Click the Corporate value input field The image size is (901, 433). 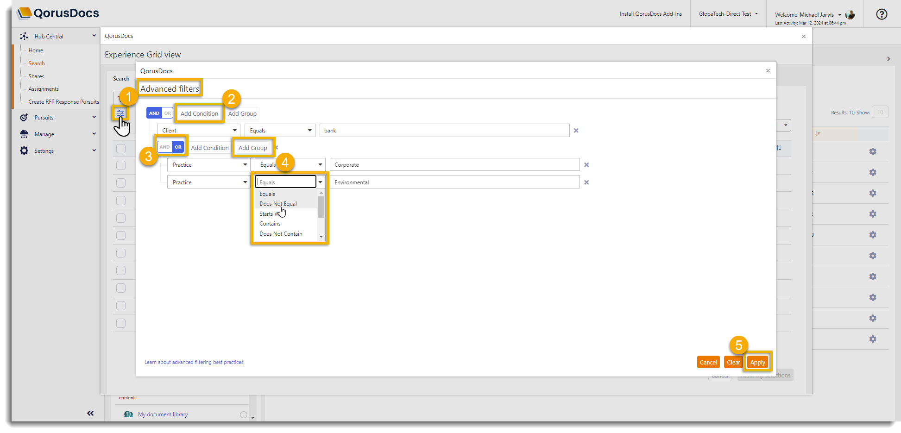[454, 165]
